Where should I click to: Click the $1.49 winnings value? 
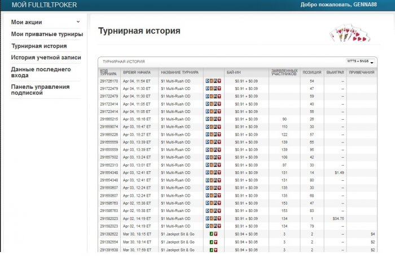[x=339, y=172]
